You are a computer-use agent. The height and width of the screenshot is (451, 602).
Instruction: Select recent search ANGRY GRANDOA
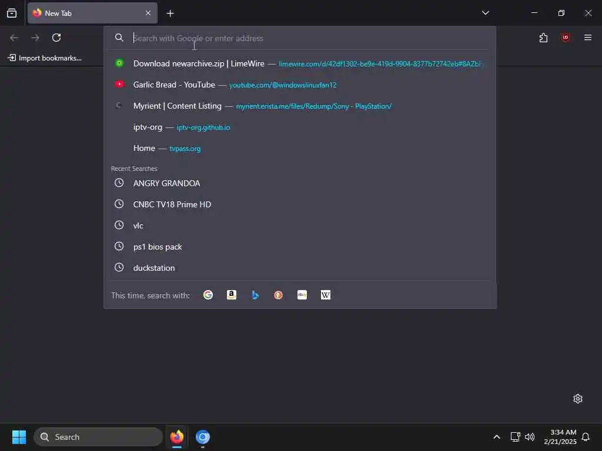[300, 183]
